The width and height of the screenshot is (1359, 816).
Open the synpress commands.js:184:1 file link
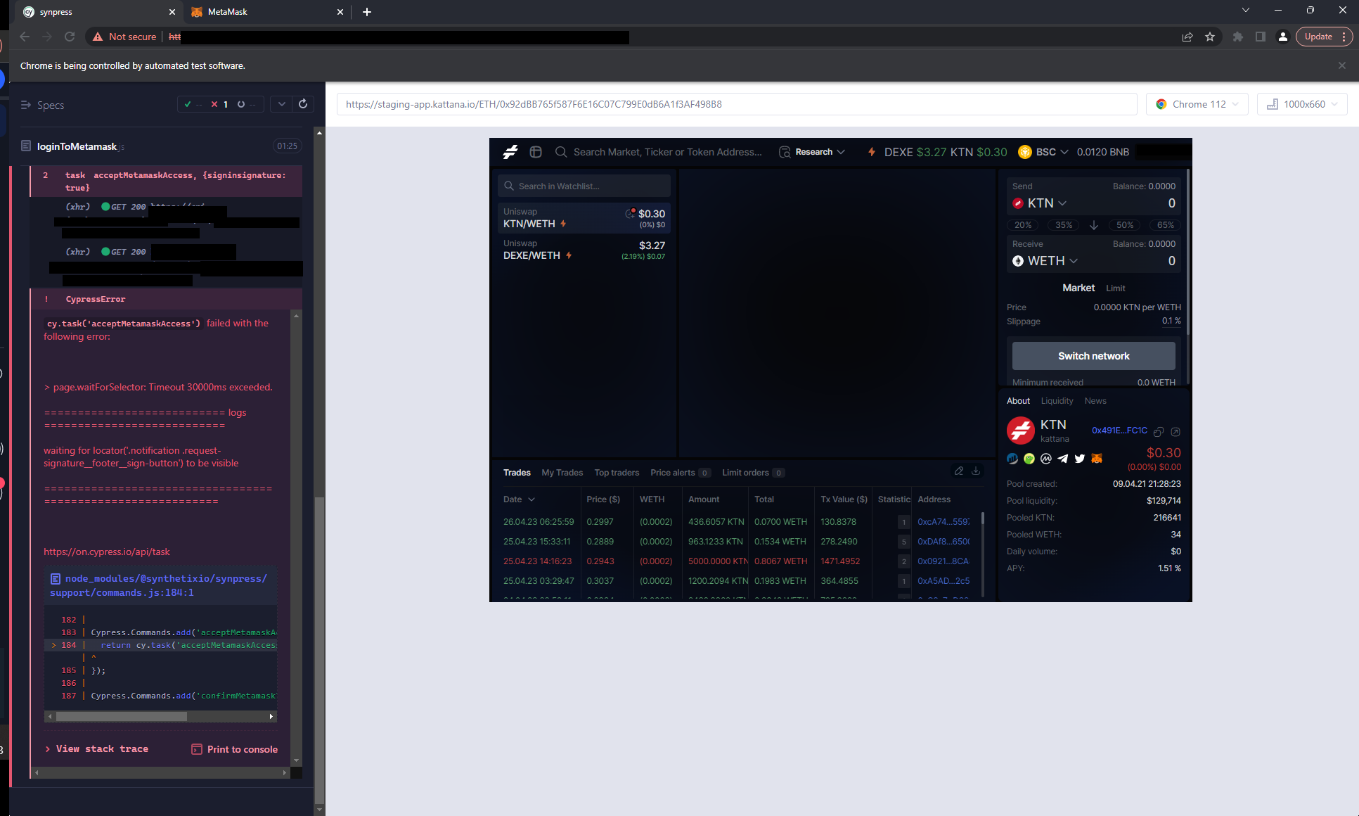[x=159, y=585]
